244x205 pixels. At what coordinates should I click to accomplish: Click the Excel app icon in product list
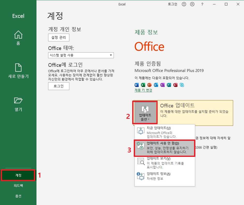[x=143, y=85]
